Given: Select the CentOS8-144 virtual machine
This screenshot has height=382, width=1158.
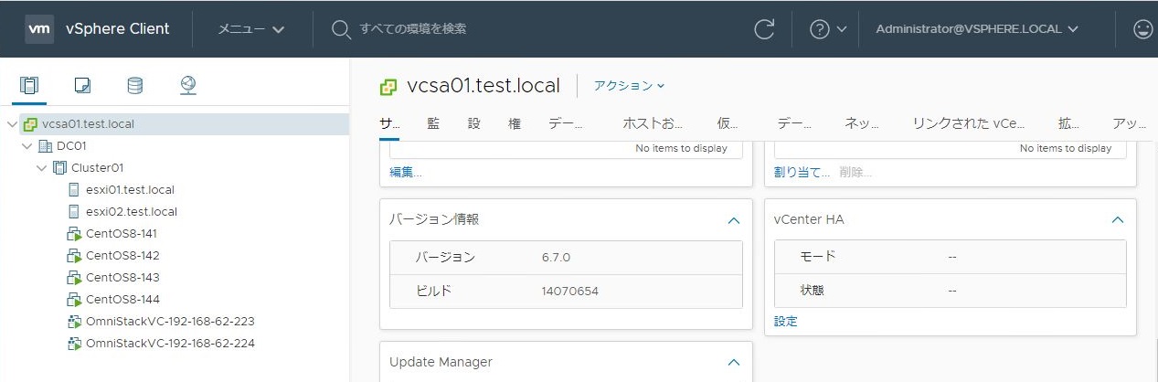Looking at the screenshot, I should coord(122,300).
